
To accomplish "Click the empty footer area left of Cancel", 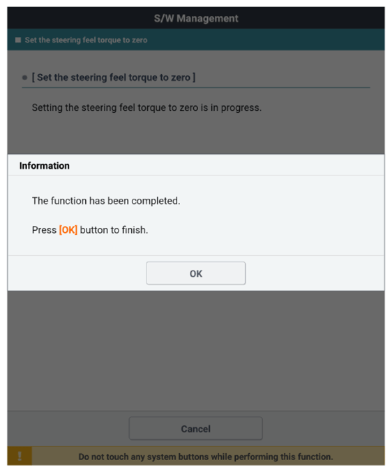I will 68,428.
